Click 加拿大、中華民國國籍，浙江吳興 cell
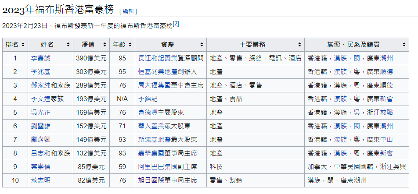Image resolution: width=418 pixels, height=194 pixels. (357, 166)
